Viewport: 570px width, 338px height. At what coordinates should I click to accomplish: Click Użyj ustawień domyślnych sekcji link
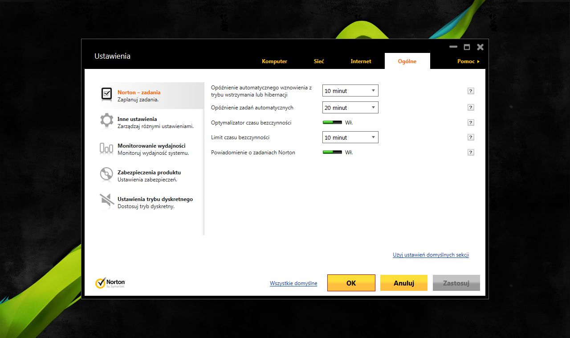click(431, 255)
